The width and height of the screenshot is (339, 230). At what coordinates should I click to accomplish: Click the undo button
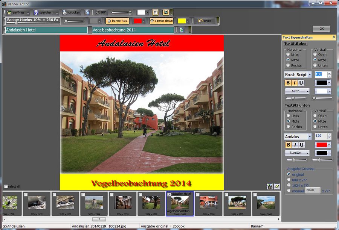point(204,21)
